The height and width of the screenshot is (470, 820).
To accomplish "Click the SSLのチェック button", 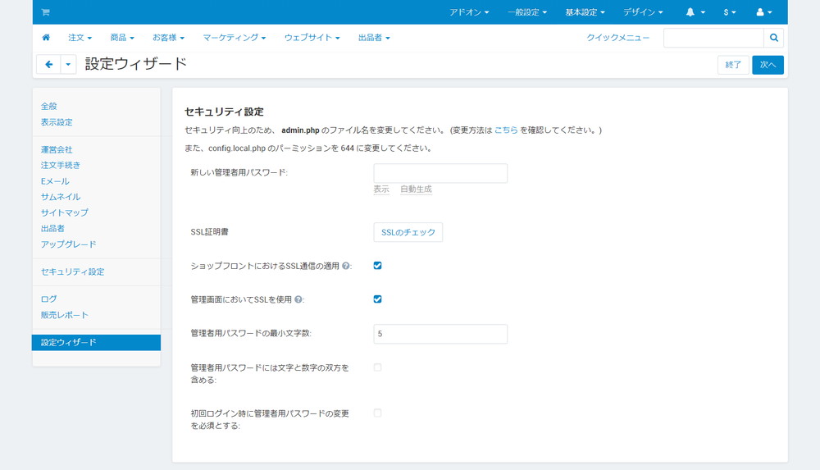I will (x=408, y=232).
